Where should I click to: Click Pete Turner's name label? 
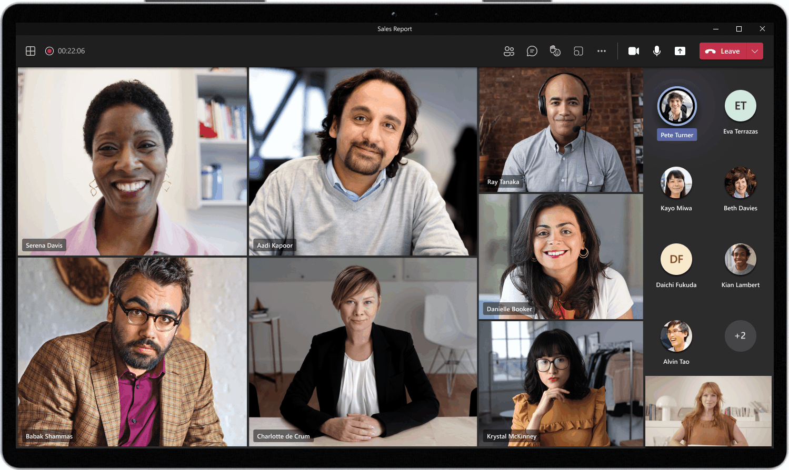click(x=676, y=135)
